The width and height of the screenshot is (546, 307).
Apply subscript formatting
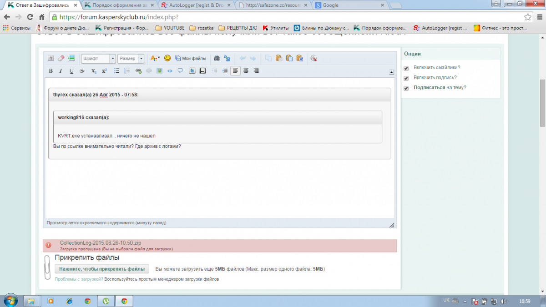click(x=93, y=71)
